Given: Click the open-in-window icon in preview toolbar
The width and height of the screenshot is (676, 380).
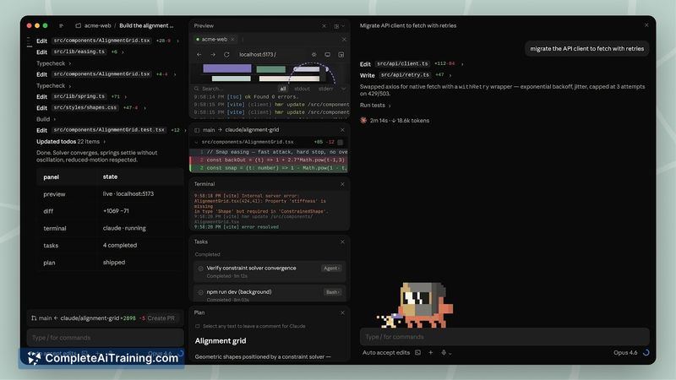Looking at the screenshot, I should [x=341, y=55].
